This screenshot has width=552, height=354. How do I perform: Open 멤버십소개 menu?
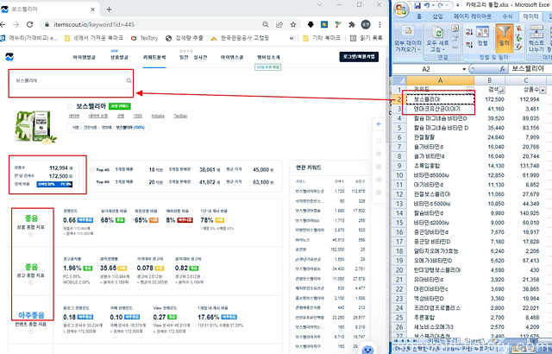(x=268, y=57)
